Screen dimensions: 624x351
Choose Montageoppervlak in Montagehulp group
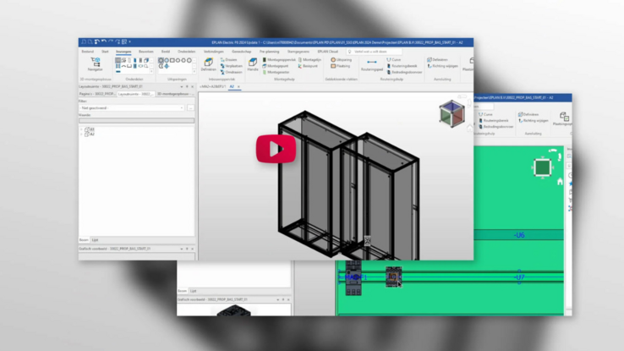pyautogui.click(x=278, y=60)
